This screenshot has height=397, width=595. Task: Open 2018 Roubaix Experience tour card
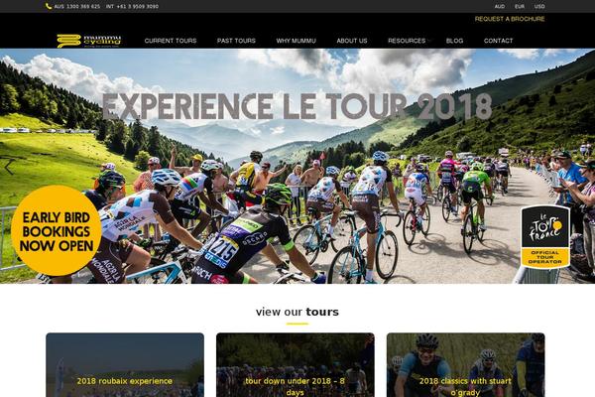tap(125, 365)
